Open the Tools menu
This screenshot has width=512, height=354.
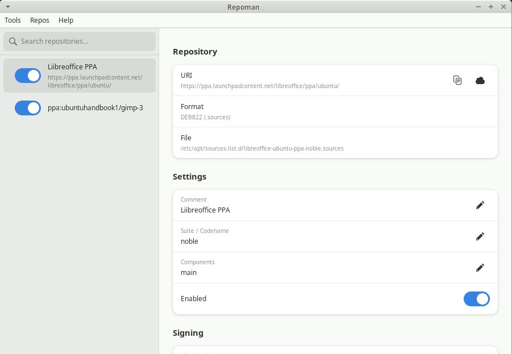tap(13, 20)
